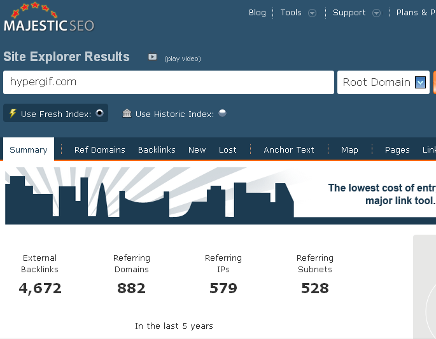436x339 pixels.
Task: Click the play video icon
Action: pyautogui.click(x=152, y=57)
